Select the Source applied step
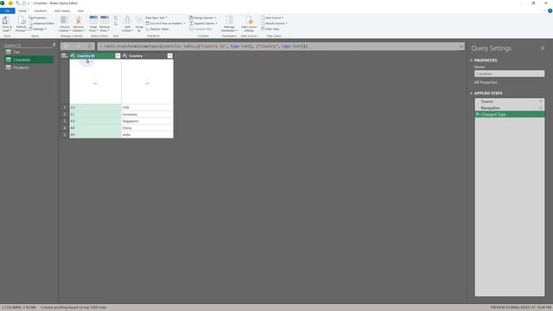 pos(509,101)
